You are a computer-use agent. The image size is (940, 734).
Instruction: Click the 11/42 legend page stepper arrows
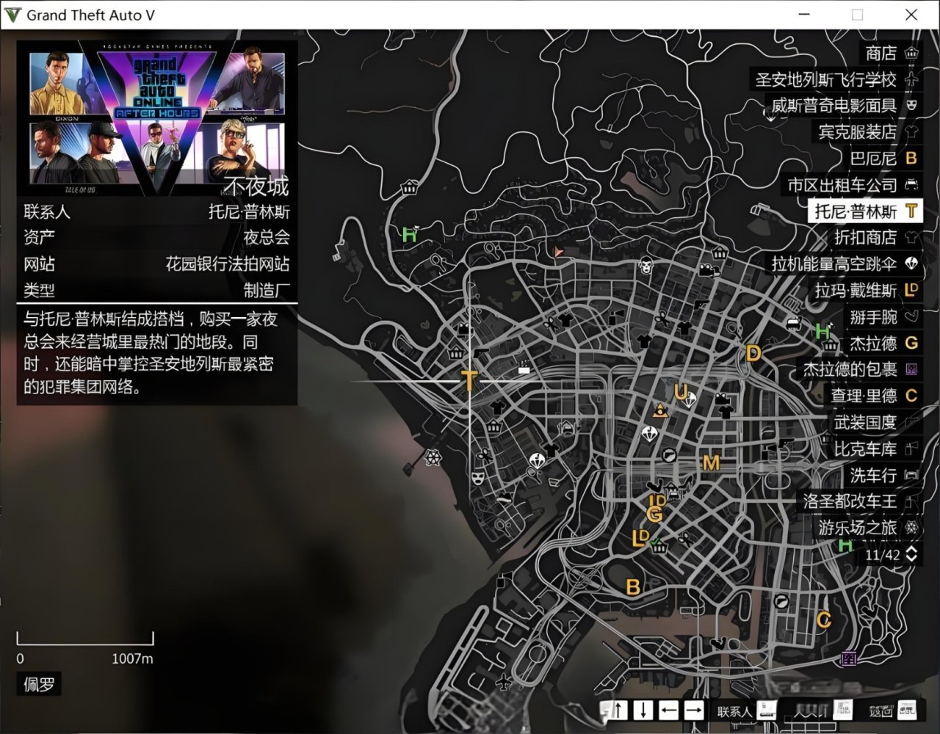911,554
